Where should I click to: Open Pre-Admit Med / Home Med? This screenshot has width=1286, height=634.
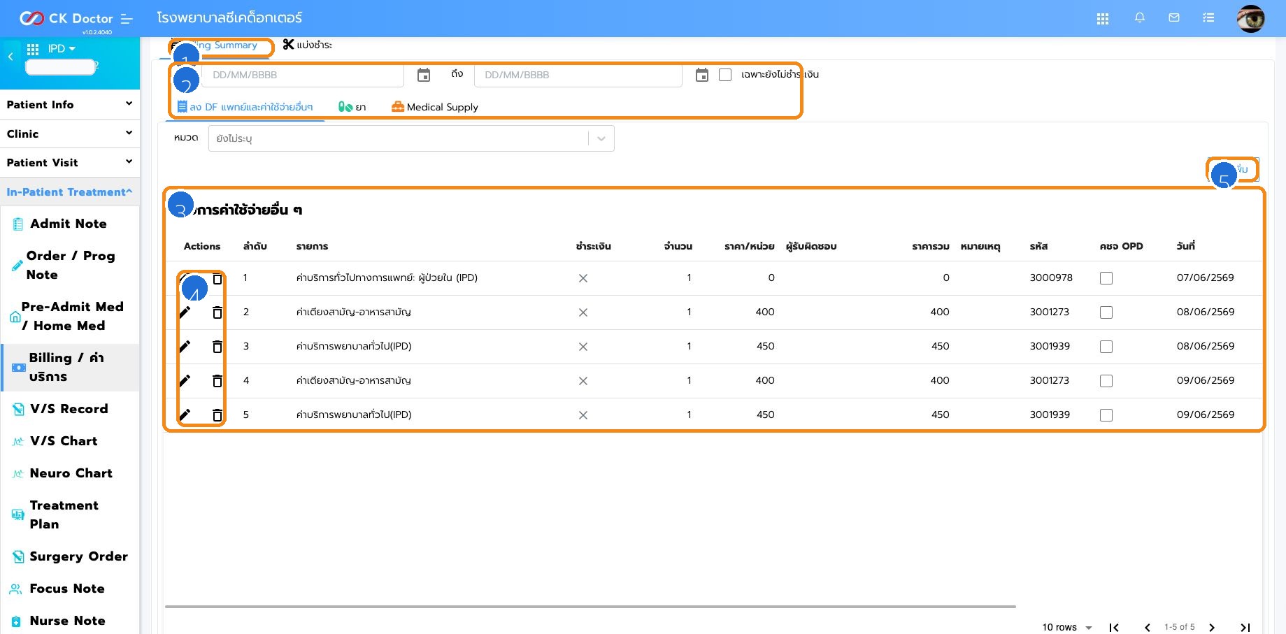70,316
